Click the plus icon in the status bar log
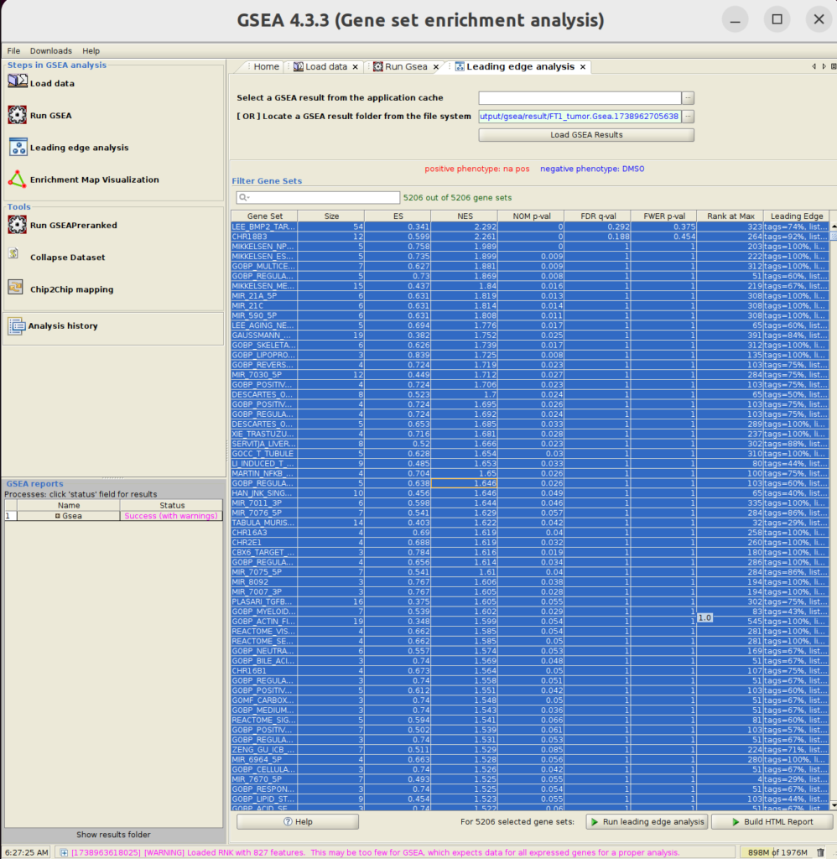 [64, 852]
